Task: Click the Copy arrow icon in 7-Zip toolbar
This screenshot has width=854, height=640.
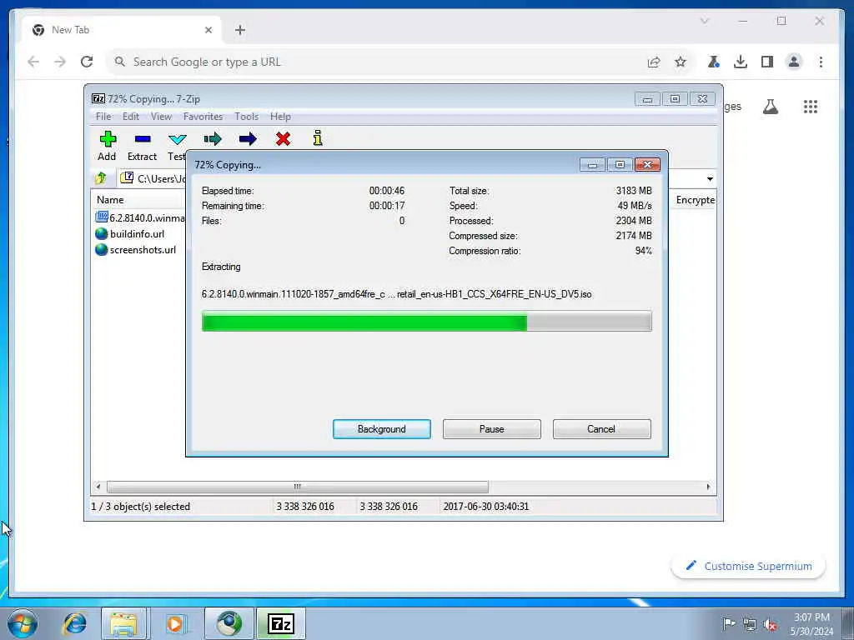Action: (x=213, y=139)
